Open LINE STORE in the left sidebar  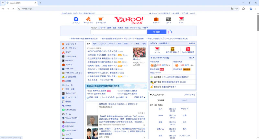tap(71, 130)
